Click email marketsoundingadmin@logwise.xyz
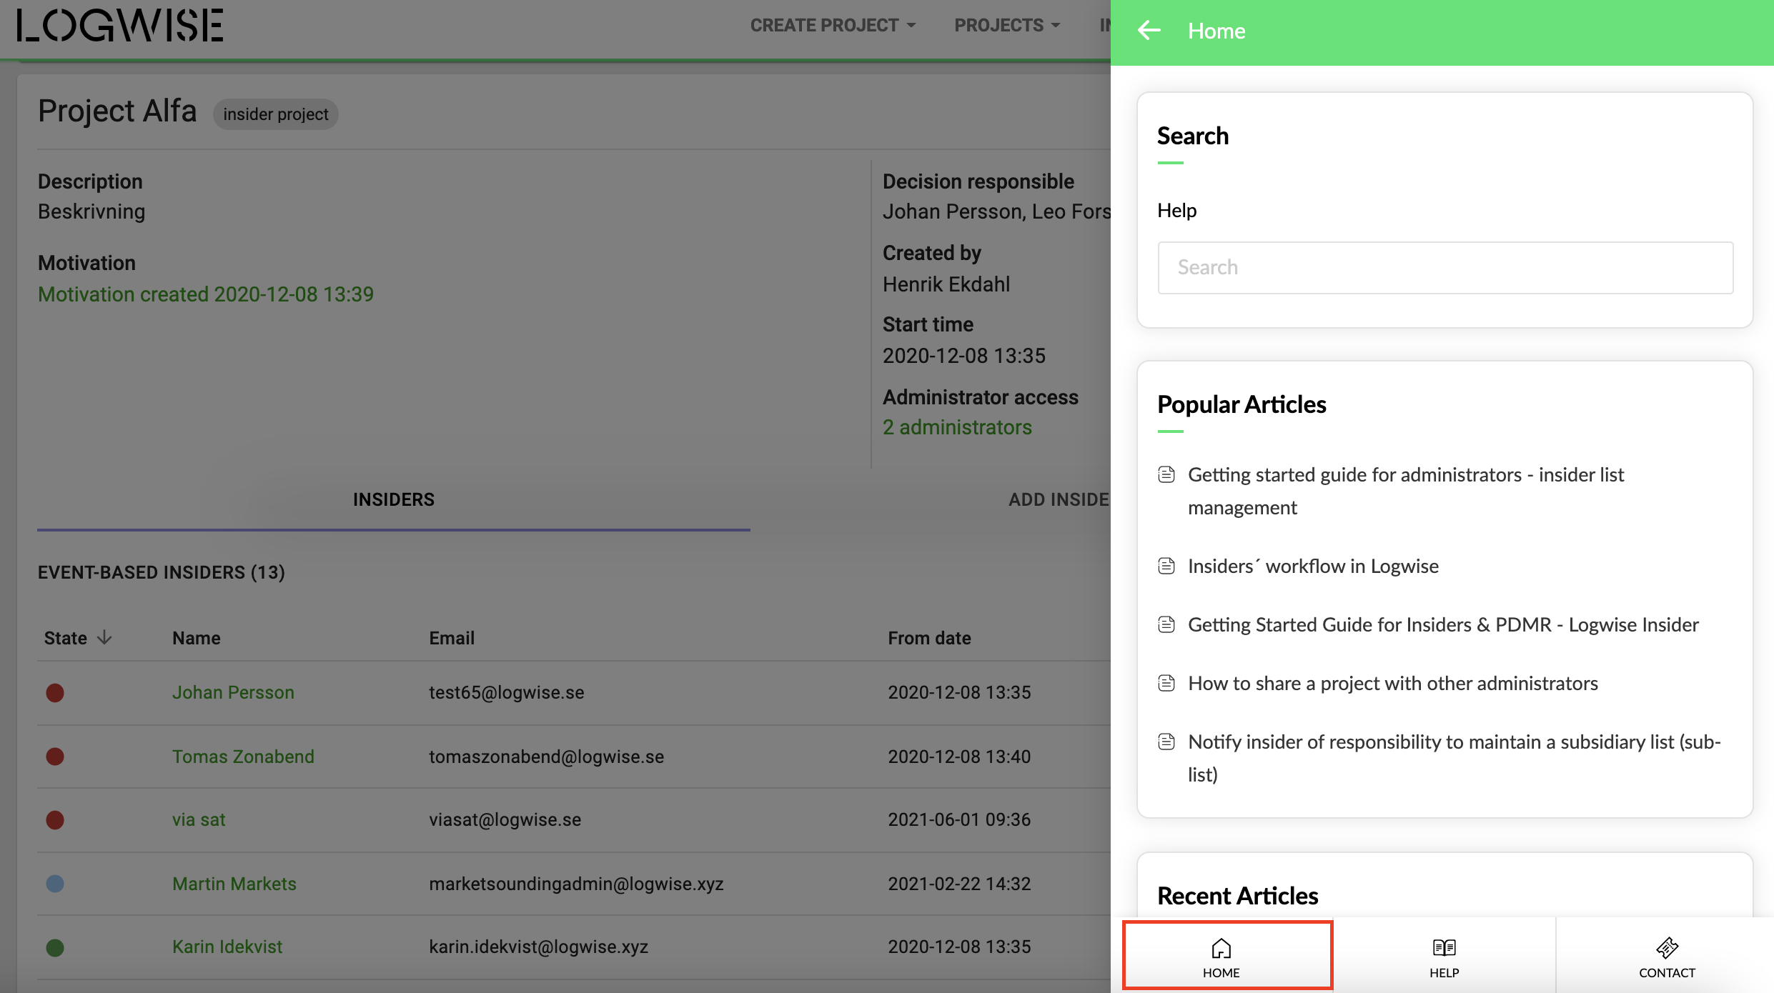 576,884
